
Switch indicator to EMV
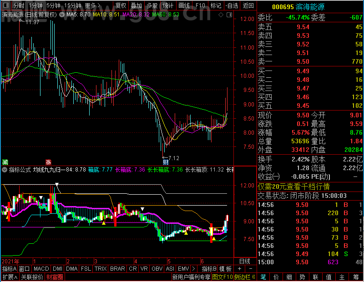click(183, 269)
